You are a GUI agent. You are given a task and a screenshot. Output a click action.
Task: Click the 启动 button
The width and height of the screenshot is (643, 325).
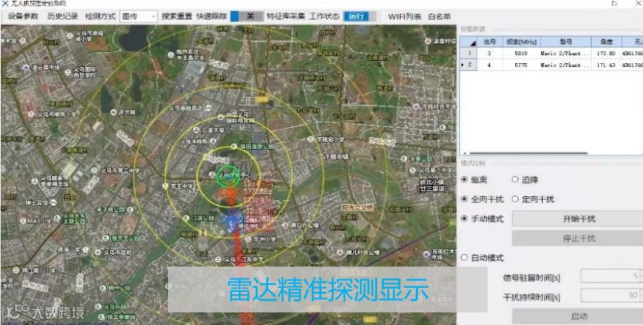point(578,316)
